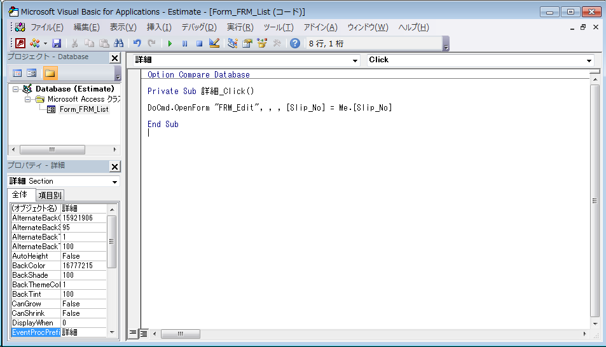Click Project pane horizontal scrollbar thumb
Image resolution: width=606 pixels, height=347 pixels.
click(52, 149)
